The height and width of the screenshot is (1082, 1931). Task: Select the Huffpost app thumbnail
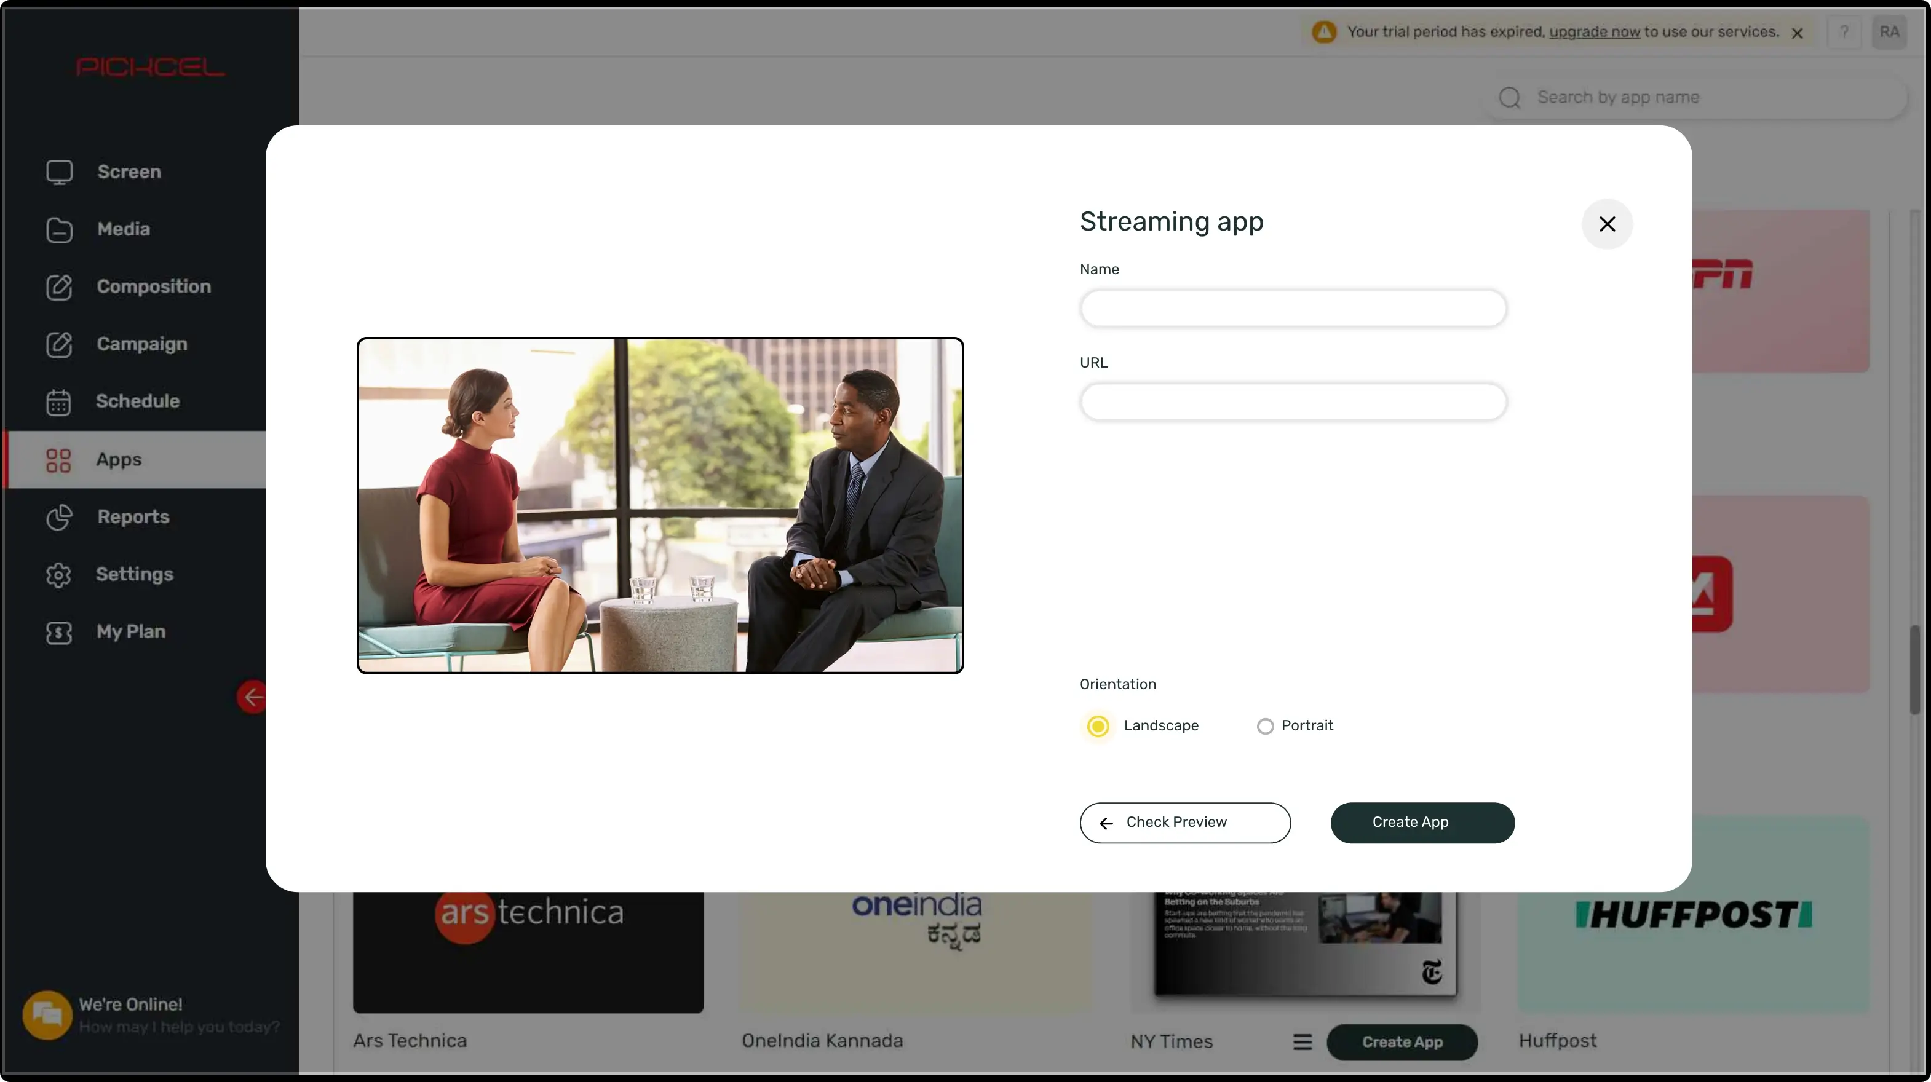click(x=1694, y=915)
